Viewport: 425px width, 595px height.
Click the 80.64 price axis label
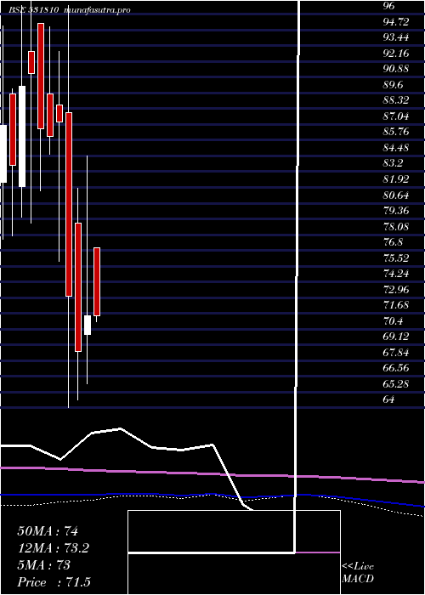[396, 195]
